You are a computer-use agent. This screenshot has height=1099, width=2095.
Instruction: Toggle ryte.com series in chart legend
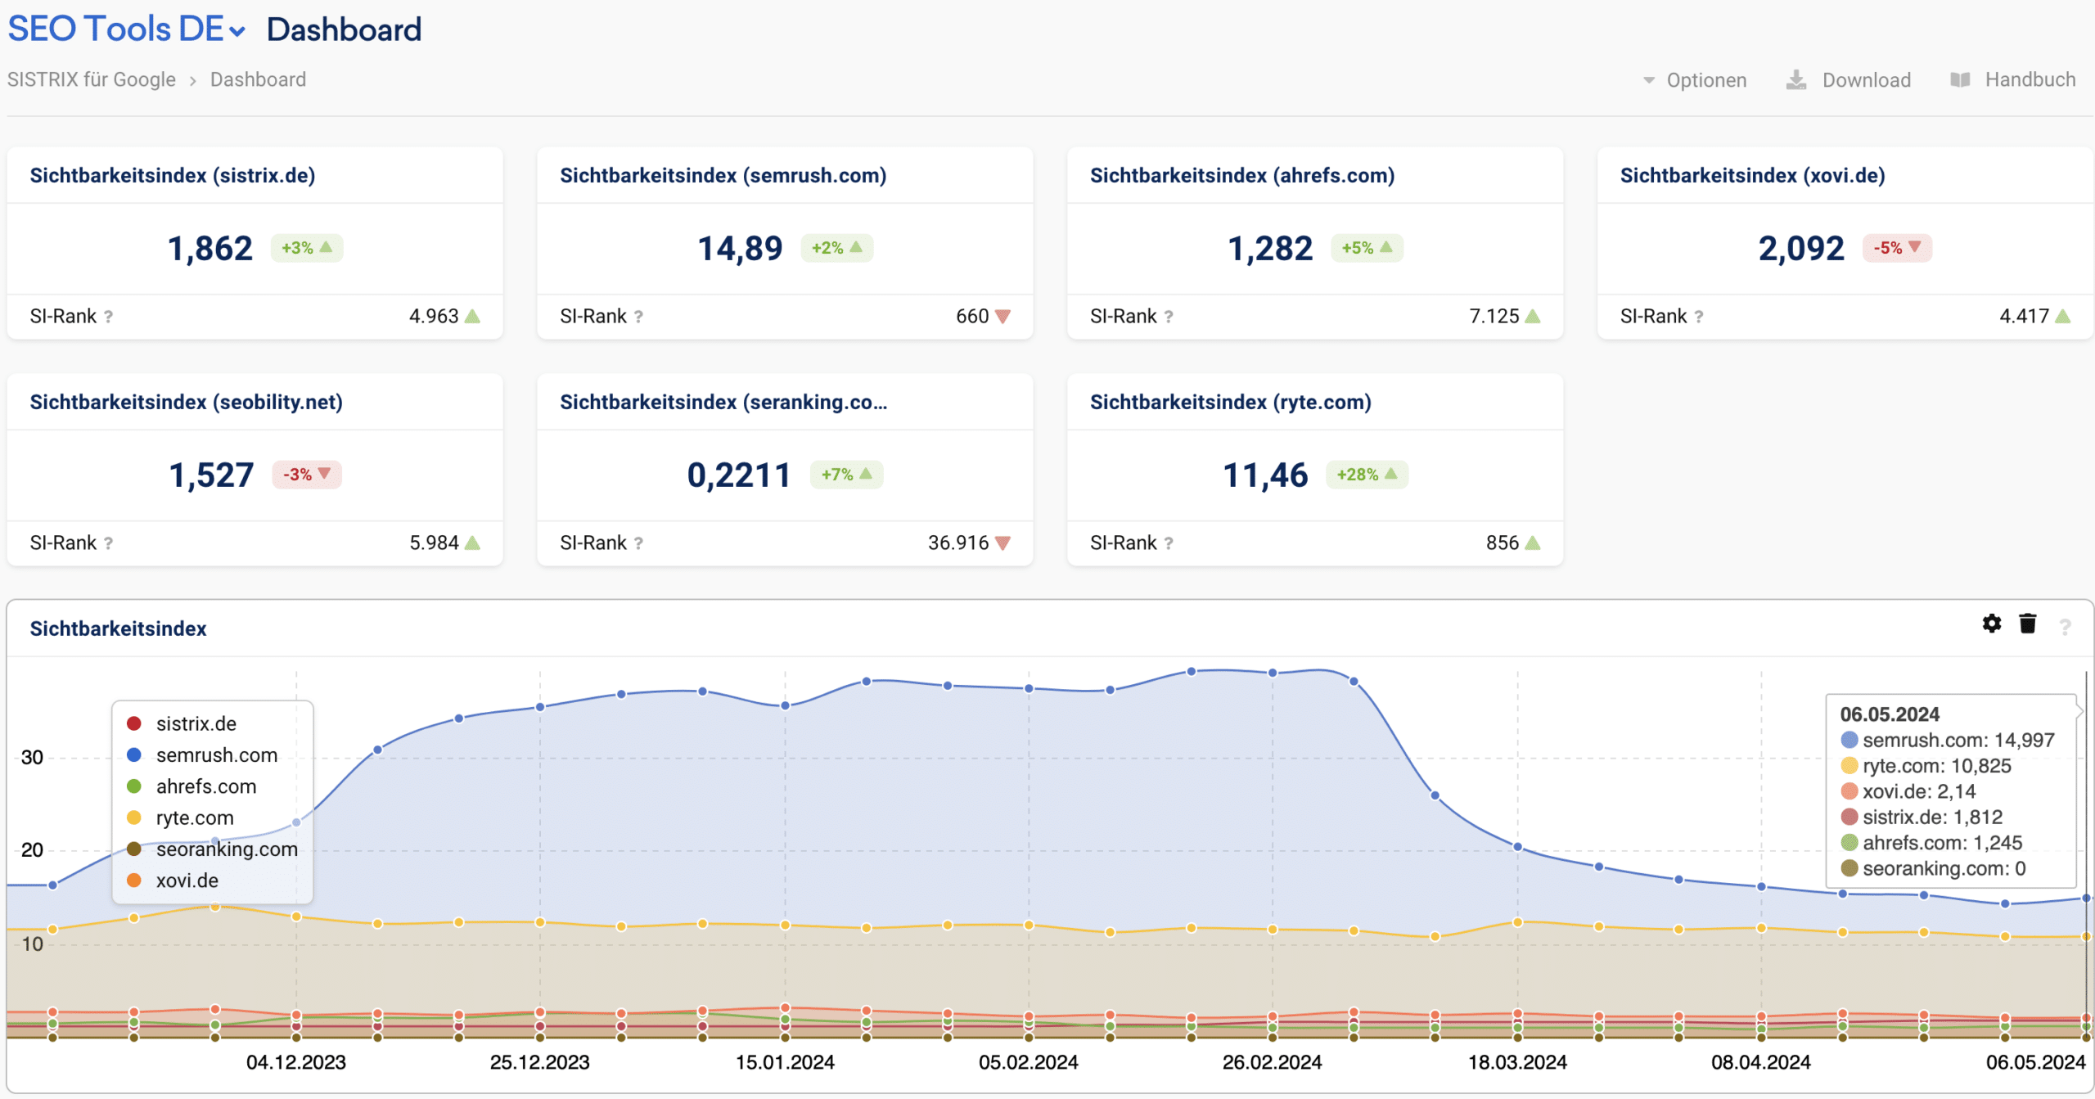coord(180,818)
